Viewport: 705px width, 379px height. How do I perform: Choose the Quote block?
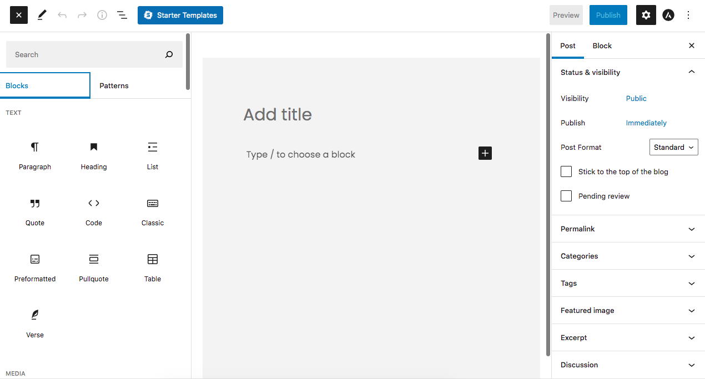tap(34, 212)
